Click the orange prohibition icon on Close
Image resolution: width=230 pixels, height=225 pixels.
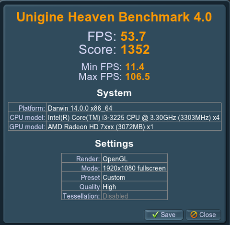point(194,214)
